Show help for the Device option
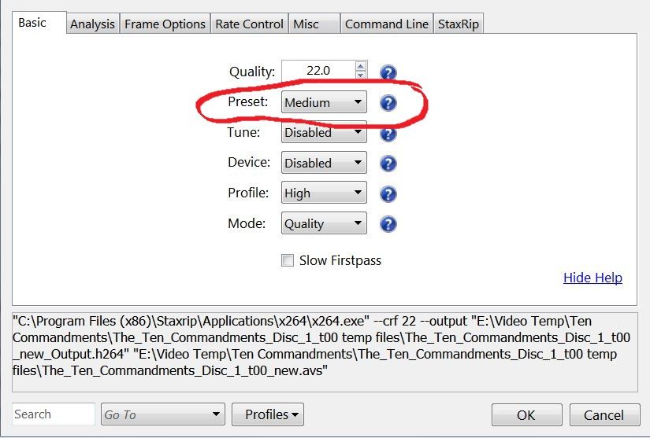The width and height of the screenshot is (650, 438). pos(388,164)
